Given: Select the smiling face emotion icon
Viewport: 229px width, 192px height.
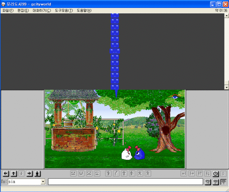Looking at the screenshot, I should point(81,173).
